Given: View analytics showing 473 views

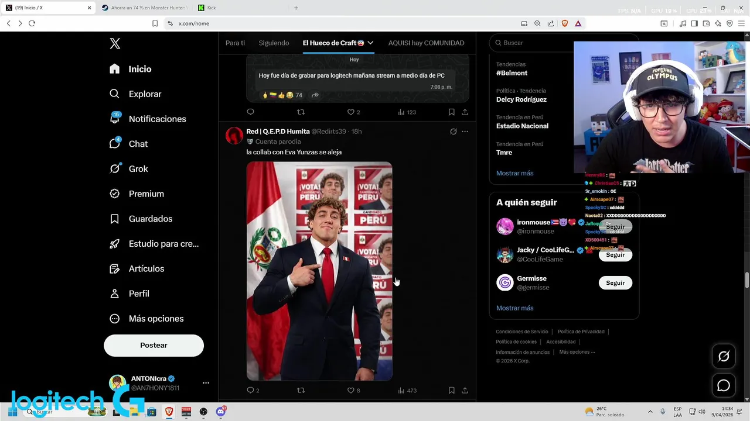Looking at the screenshot, I should pos(407,390).
